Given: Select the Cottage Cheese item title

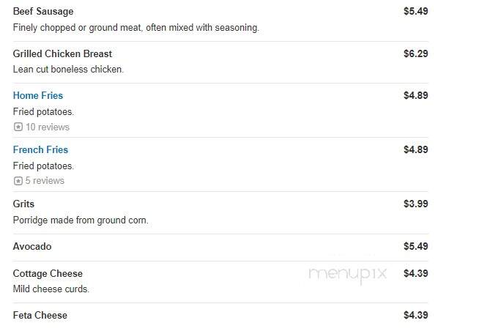Looking at the screenshot, I should point(48,273).
